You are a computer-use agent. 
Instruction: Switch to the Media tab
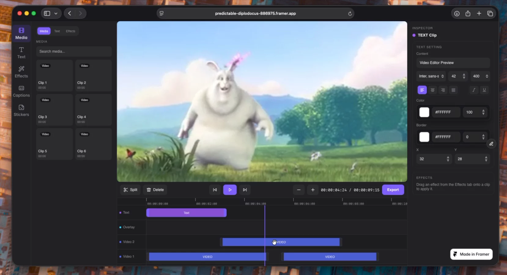point(44,31)
